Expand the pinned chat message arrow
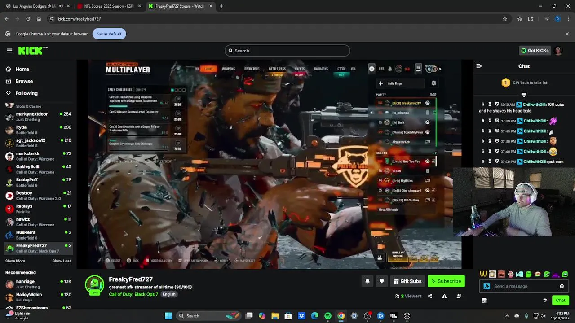The width and height of the screenshot is (575, 323). click(x=524, y=95)
